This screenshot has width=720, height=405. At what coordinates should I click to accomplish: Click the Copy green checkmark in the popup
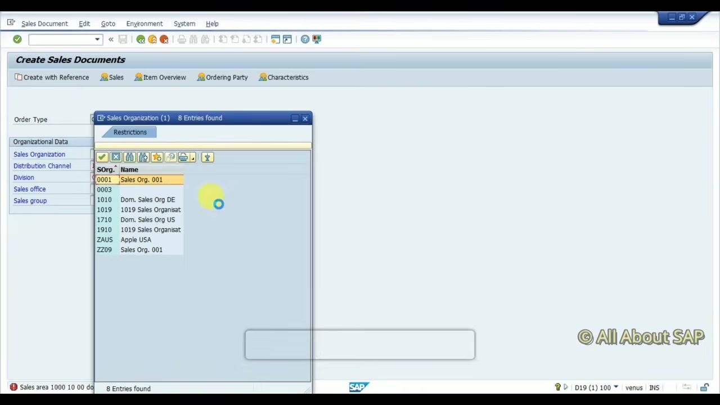pyautogui.click(x=102, y=157)
